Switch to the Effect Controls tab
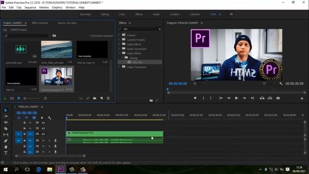309x174 pixels. (40, 23)
